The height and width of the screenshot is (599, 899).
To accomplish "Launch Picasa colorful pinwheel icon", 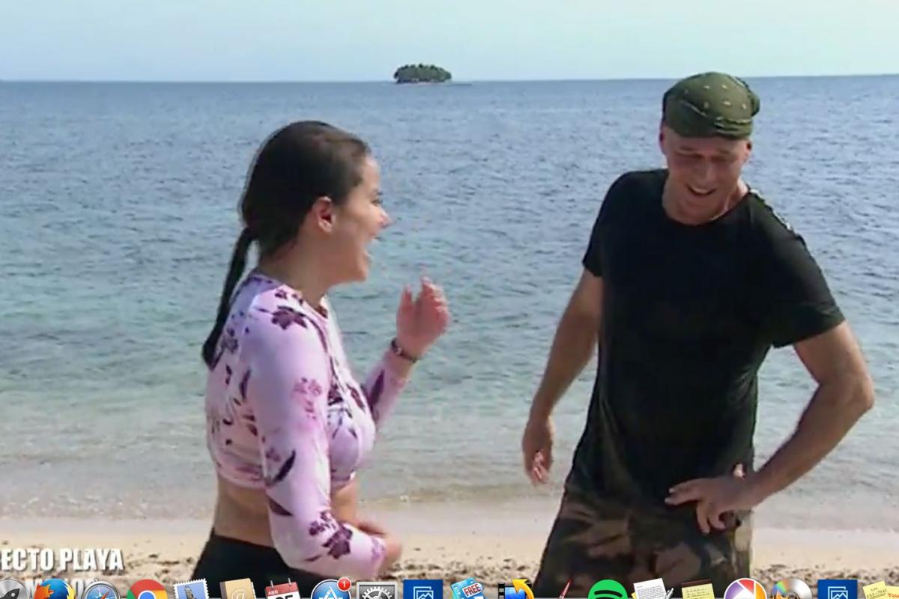I will [745, 592].
